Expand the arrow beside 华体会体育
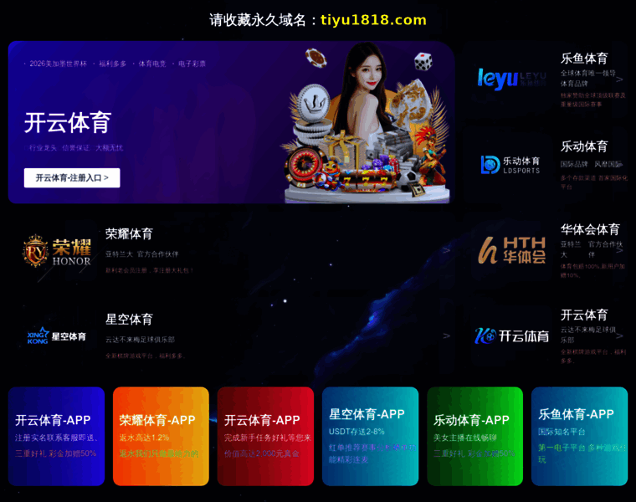636x502 pixels. click(619, 250)
